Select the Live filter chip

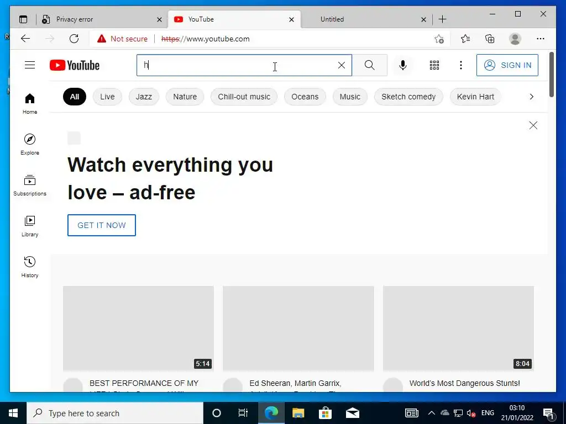pos(107,97)
